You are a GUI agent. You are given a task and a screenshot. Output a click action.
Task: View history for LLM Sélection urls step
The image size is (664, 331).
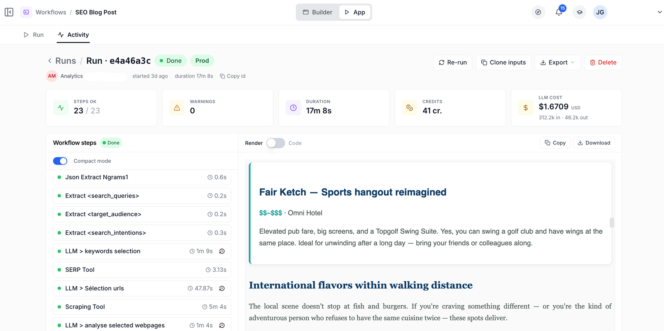(x=222, y=288)
